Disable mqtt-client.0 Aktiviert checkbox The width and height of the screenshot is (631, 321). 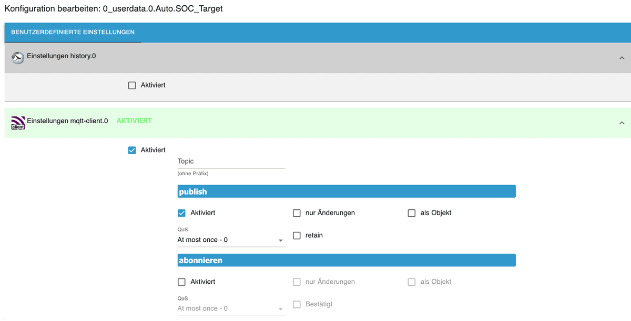coord(132,150)
